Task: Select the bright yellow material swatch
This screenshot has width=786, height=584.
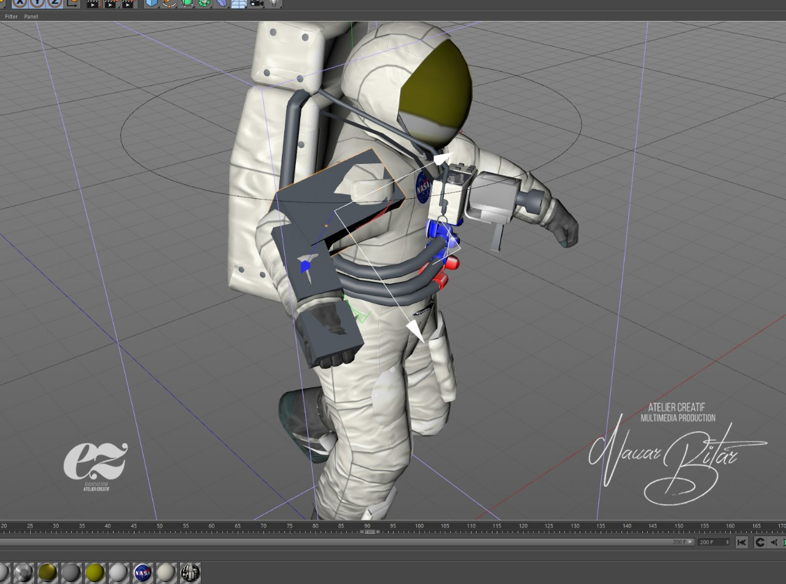Action: pos(95,573)
